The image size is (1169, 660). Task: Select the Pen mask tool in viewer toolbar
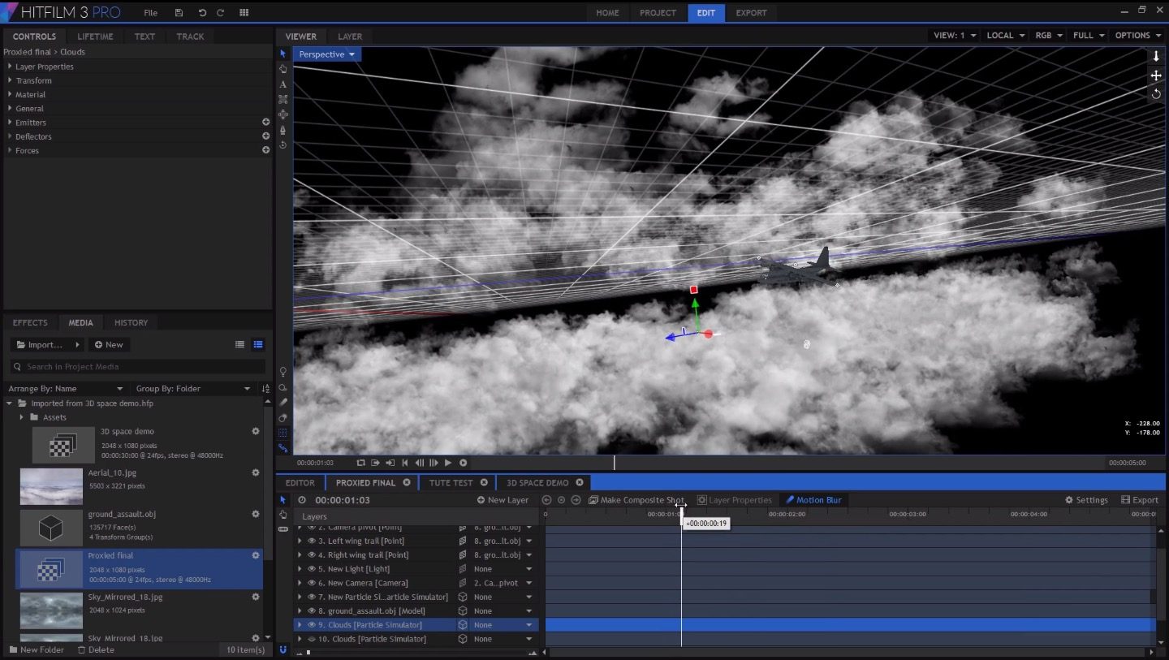click(283, 130)
